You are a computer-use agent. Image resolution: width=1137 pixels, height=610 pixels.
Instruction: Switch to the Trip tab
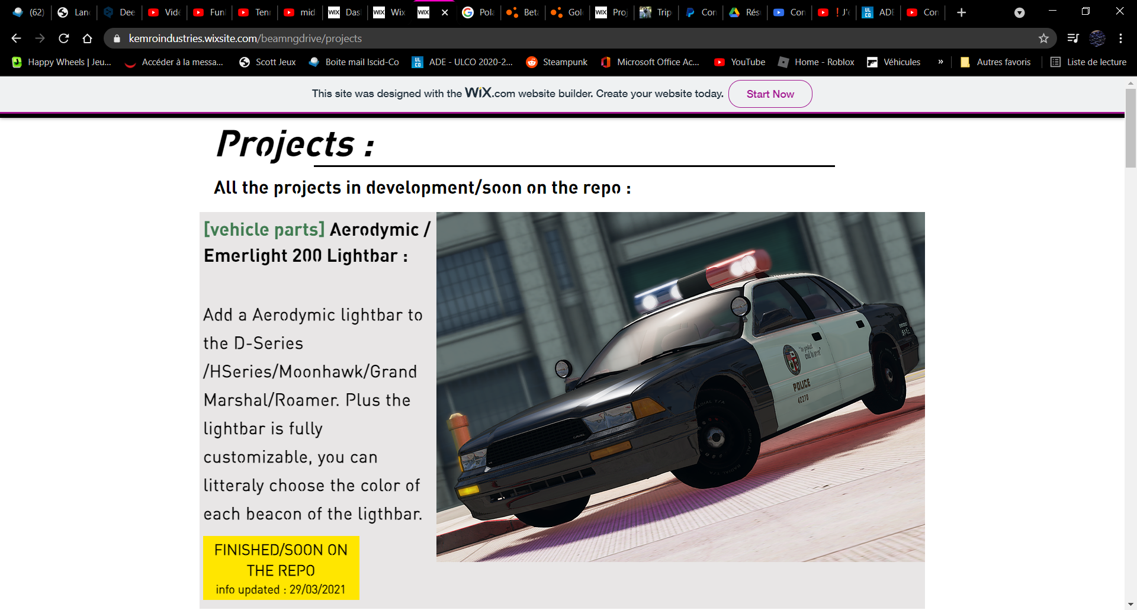(x=657, y=12)
